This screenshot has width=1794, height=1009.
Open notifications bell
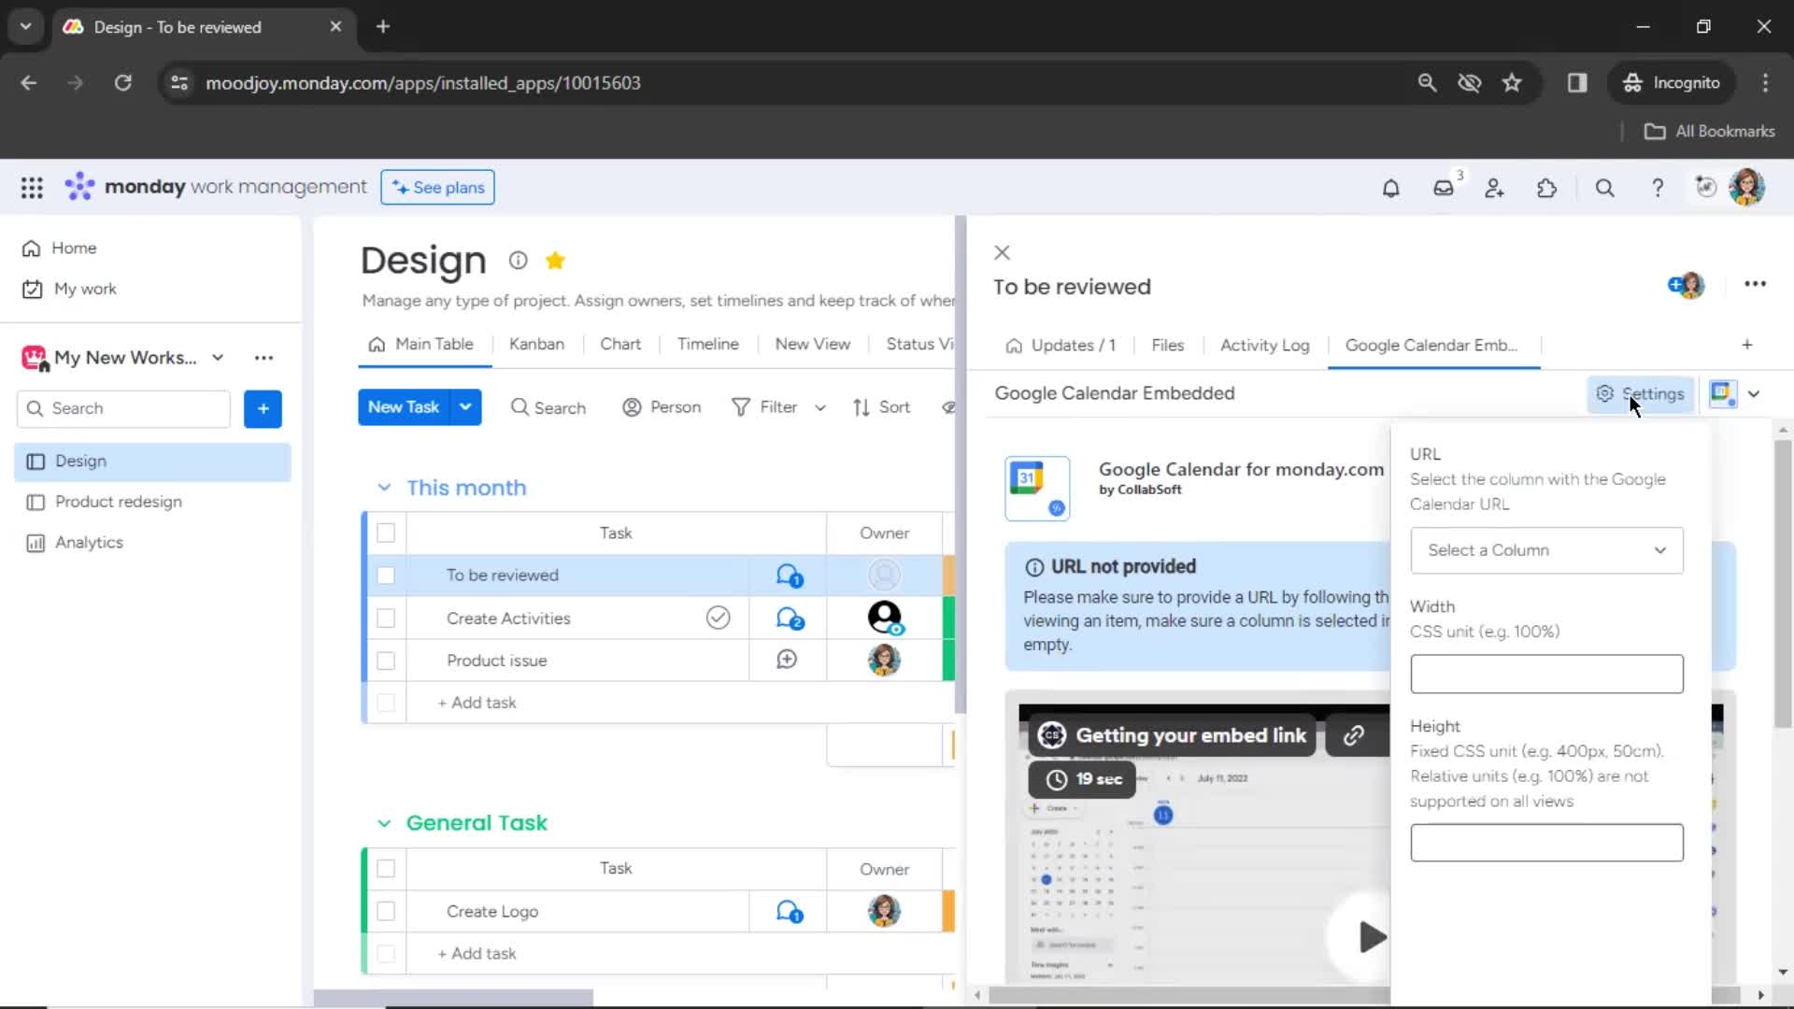1390,188
